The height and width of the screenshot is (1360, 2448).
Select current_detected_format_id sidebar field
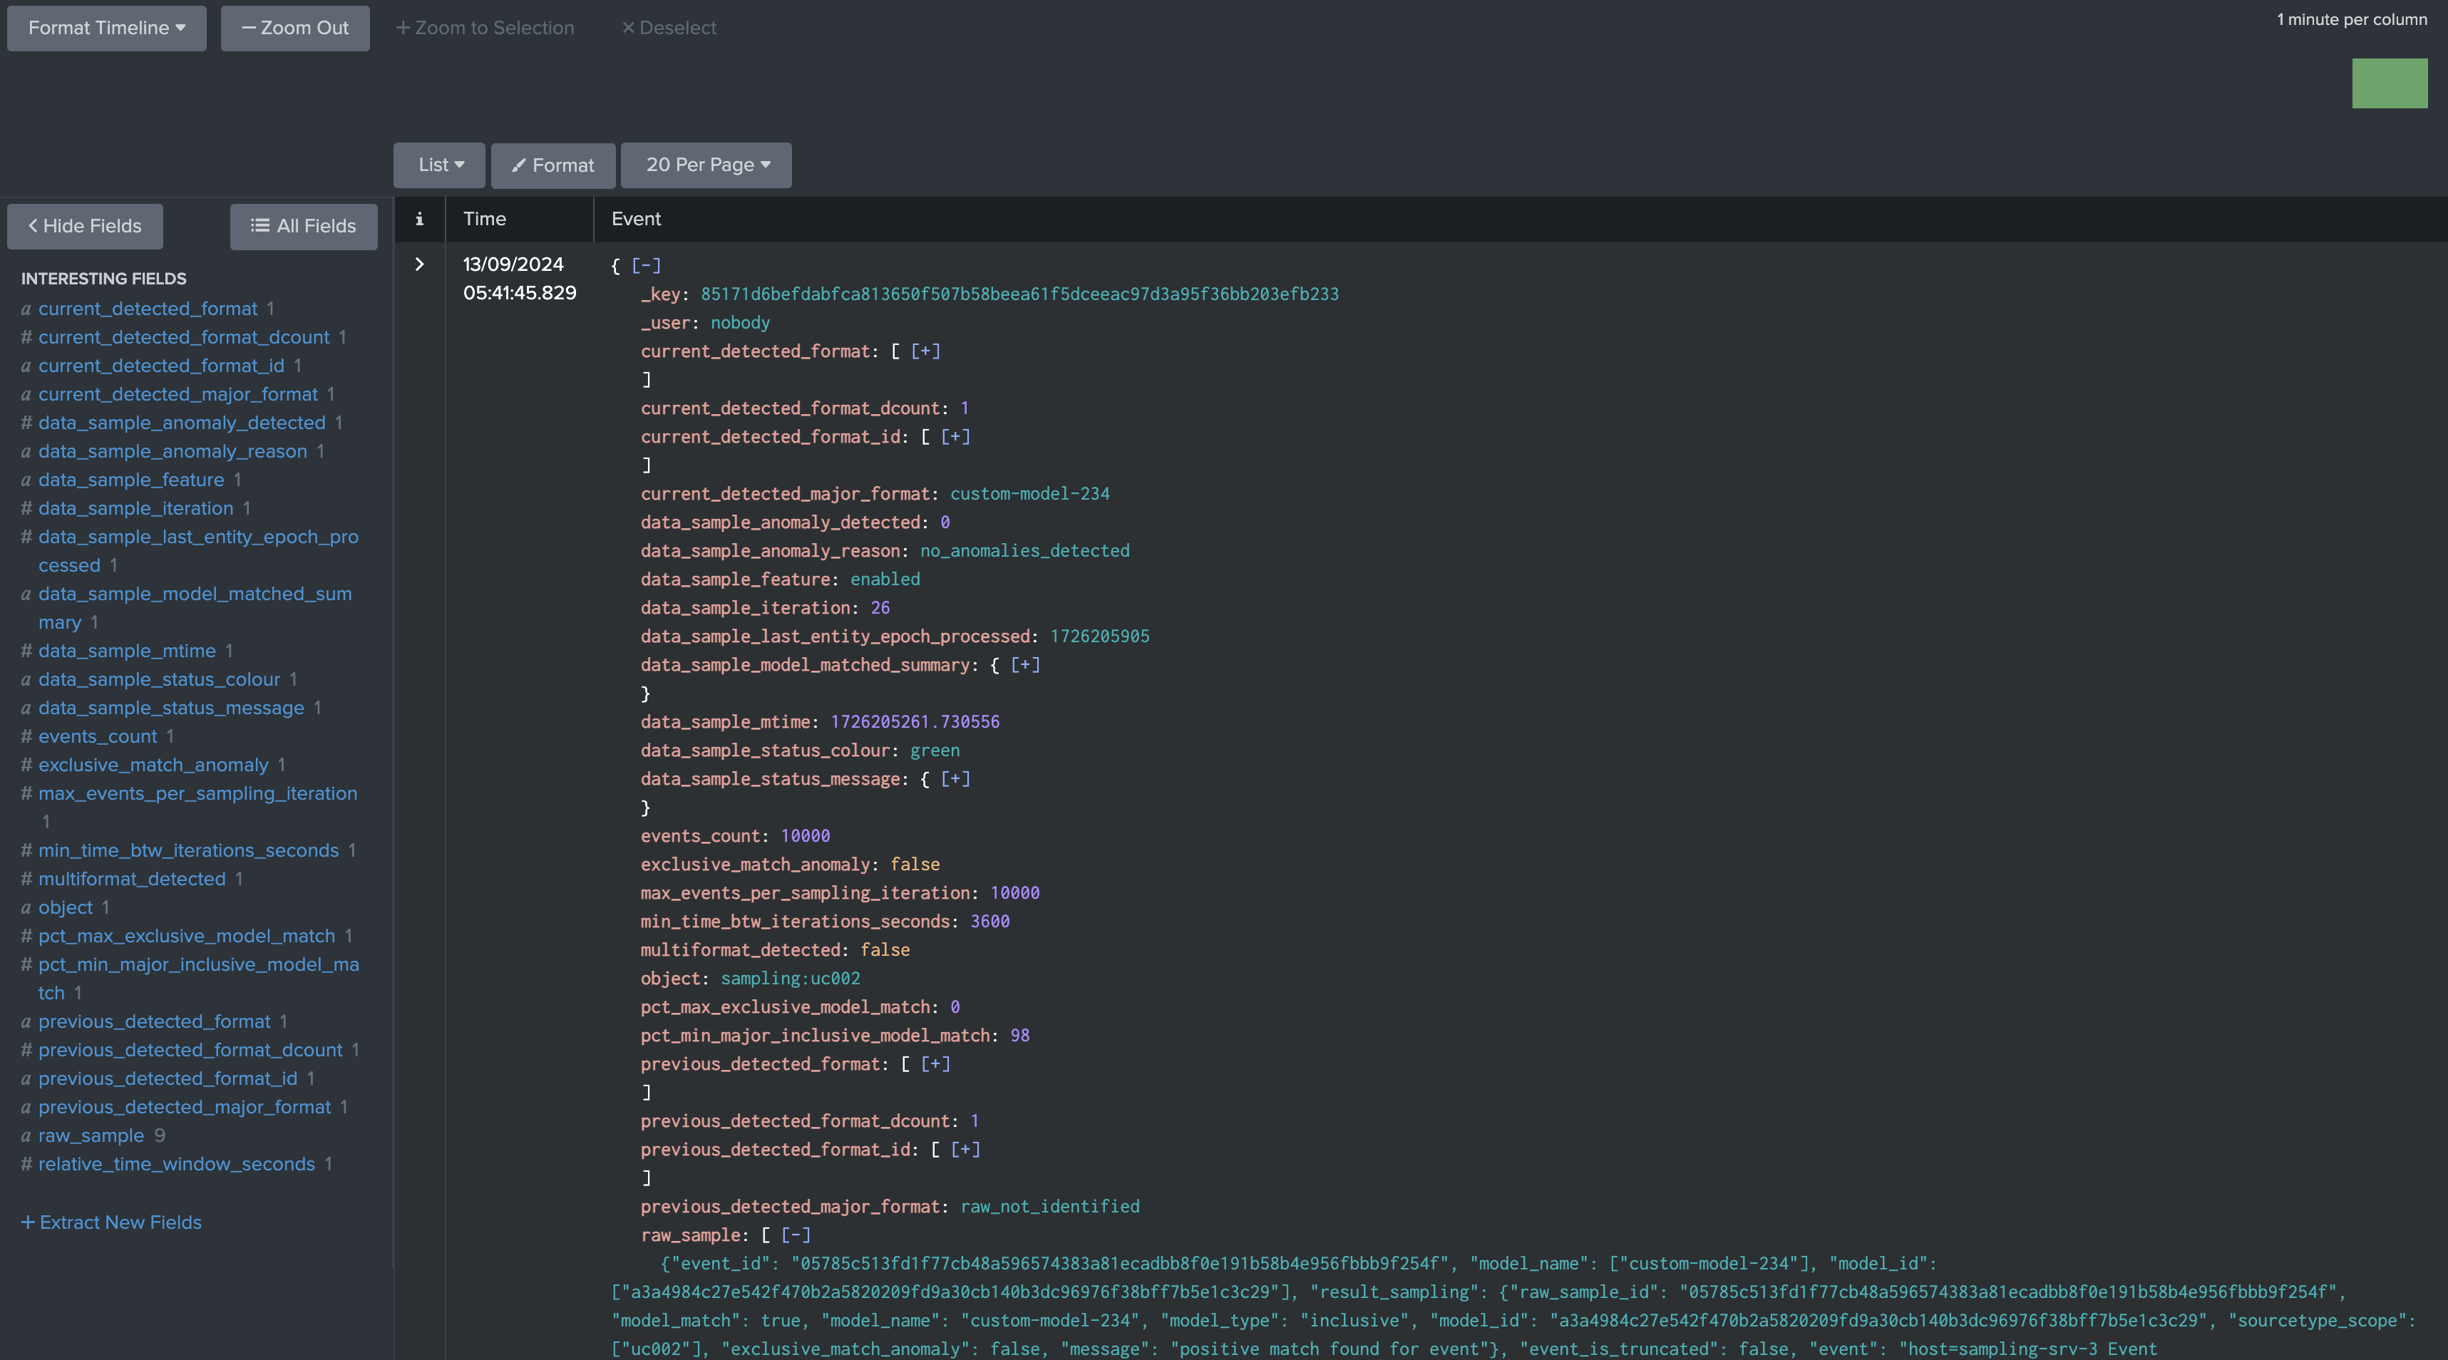[160, 366]
